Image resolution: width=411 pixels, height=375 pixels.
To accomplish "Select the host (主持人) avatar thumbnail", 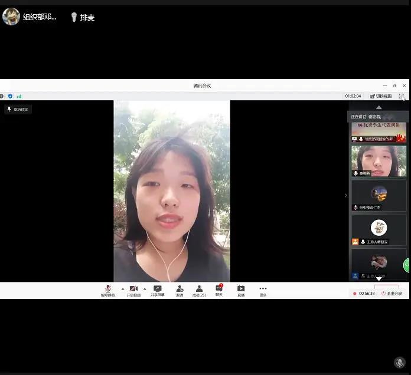I will tap(379, 229).
